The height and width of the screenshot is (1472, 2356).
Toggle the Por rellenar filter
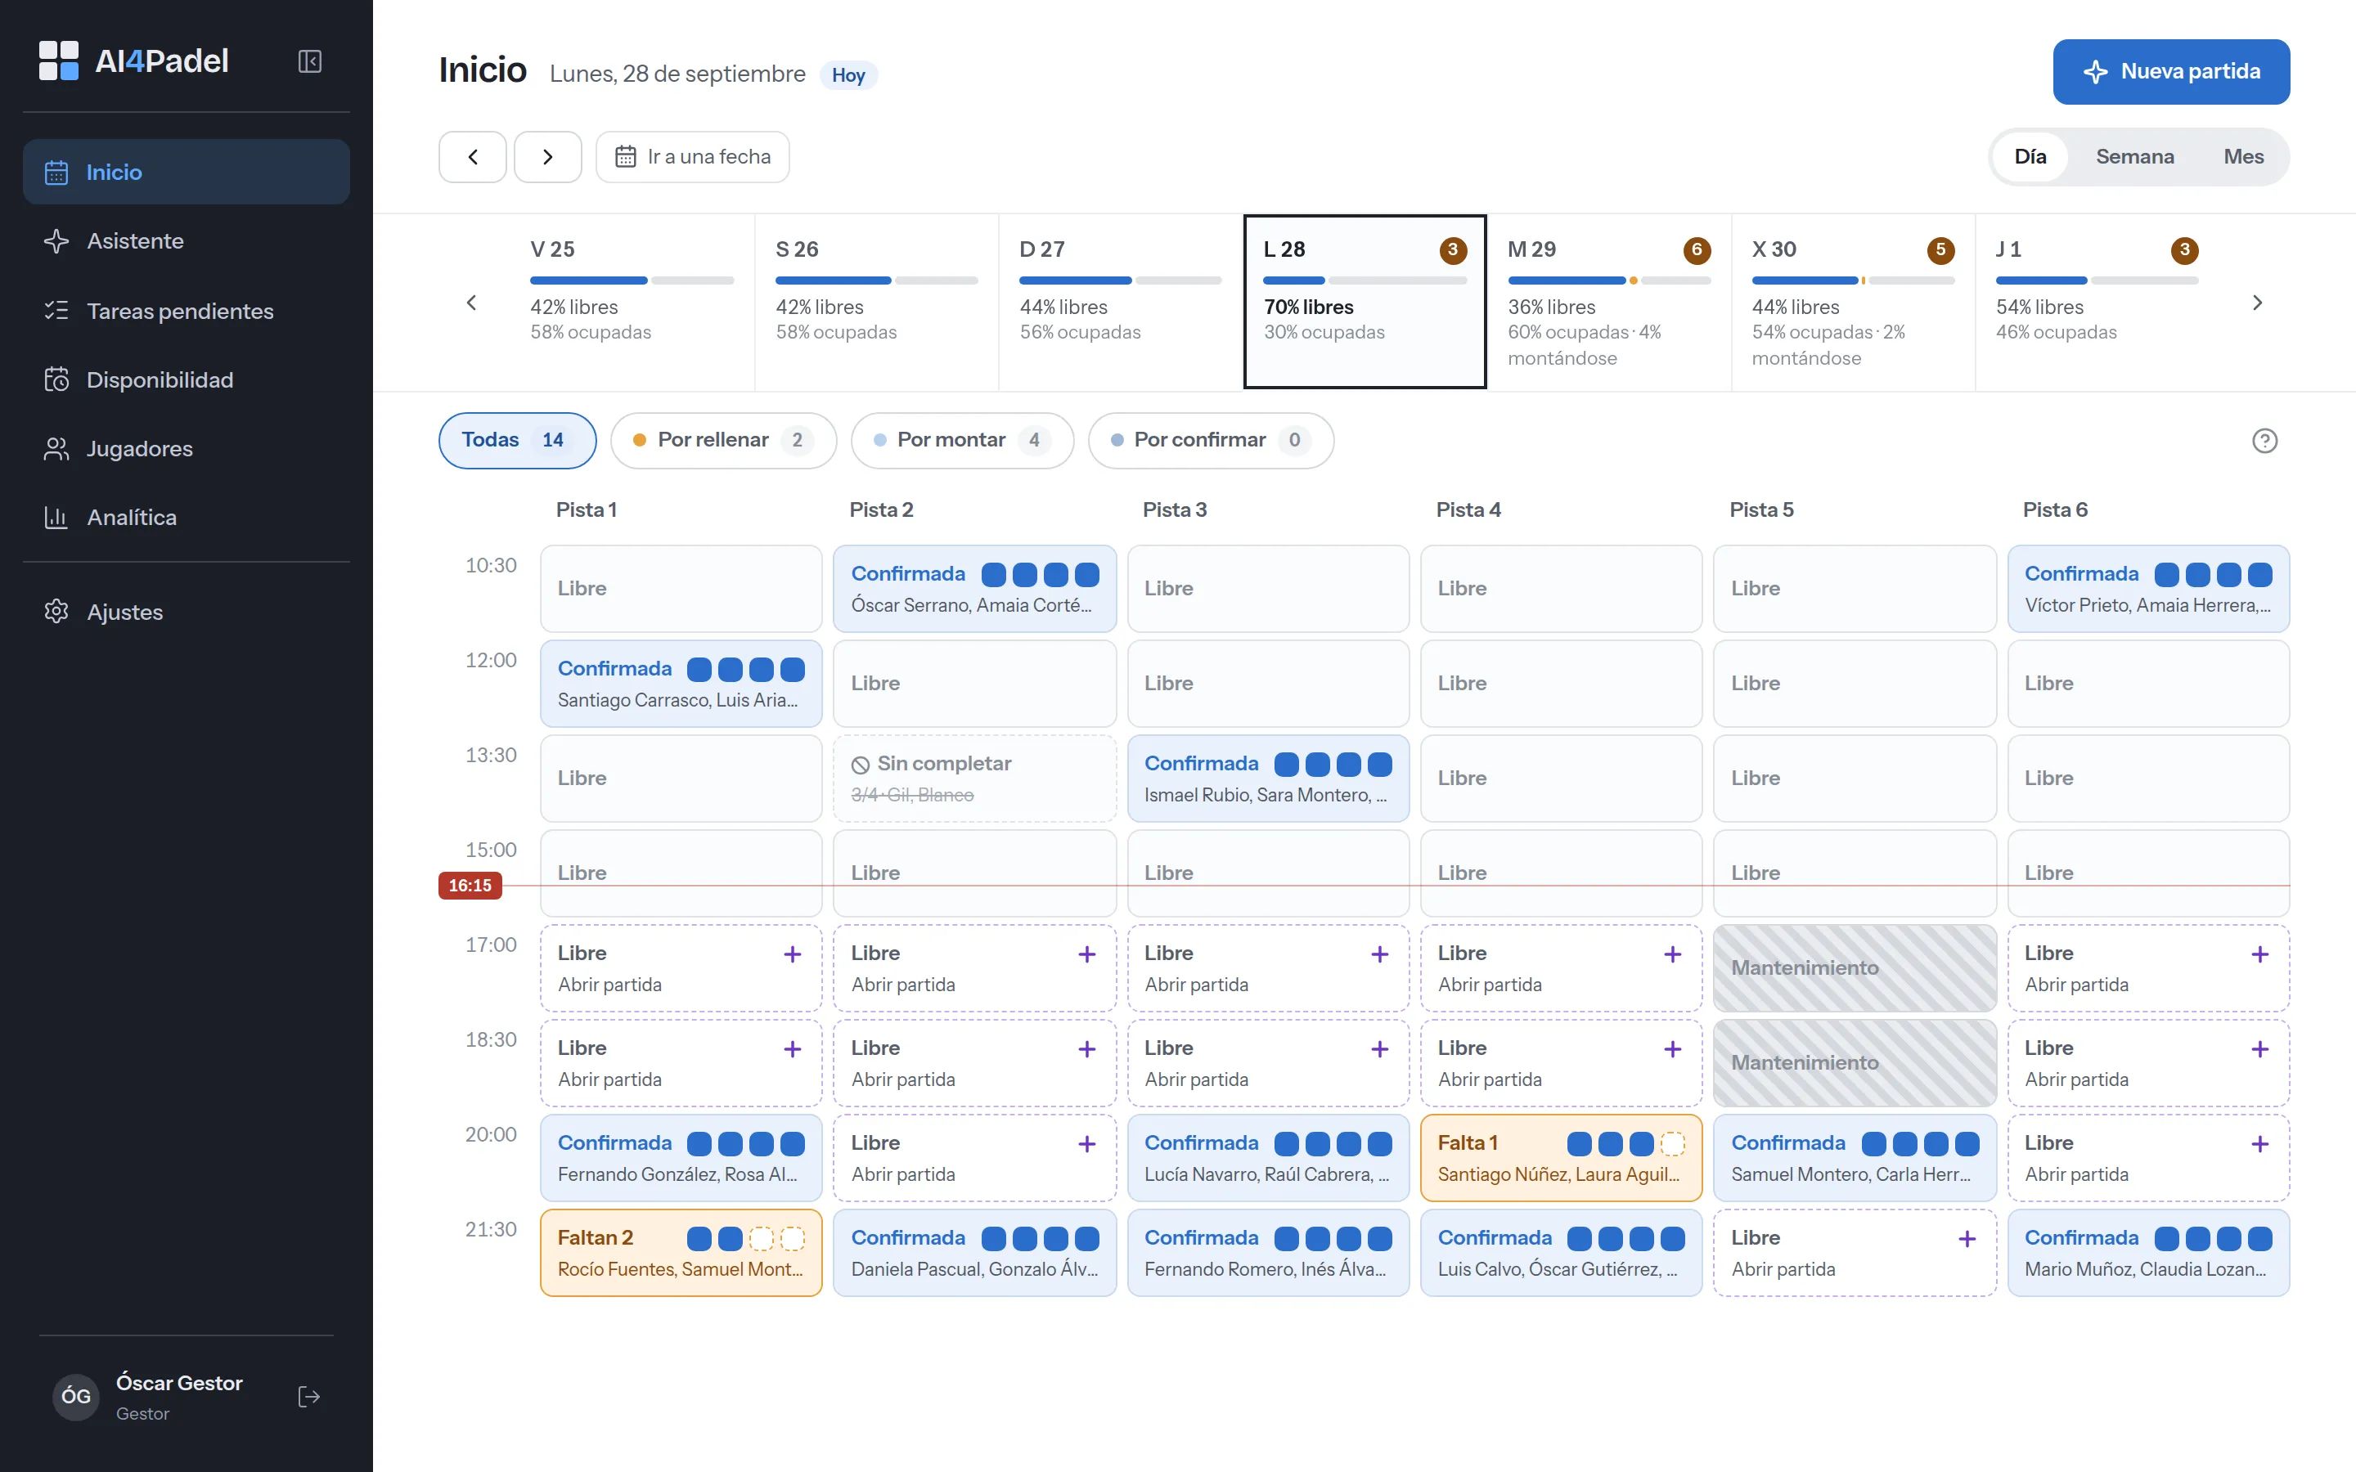(x=723, y=440)
